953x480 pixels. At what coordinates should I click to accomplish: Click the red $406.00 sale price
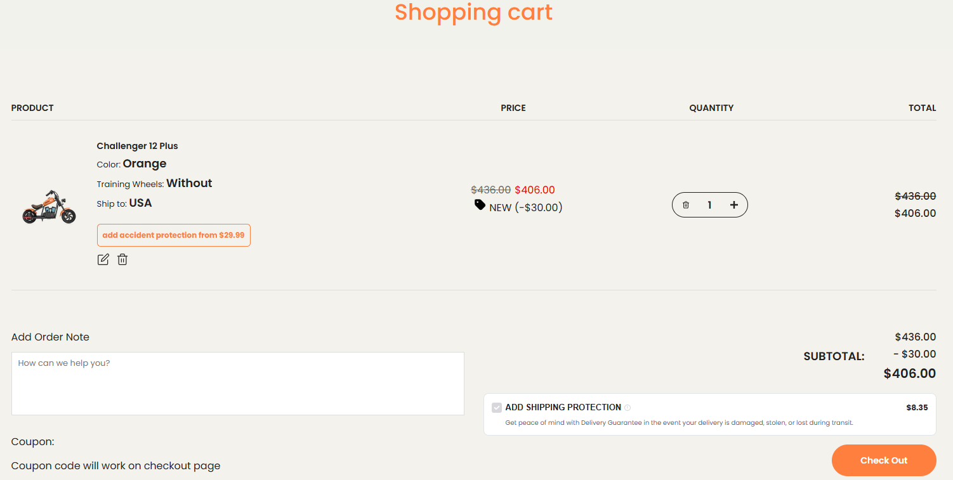click(x=534, y=190)
